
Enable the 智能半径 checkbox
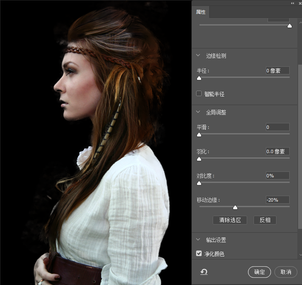pyautogui.click(x=199, y=94)
